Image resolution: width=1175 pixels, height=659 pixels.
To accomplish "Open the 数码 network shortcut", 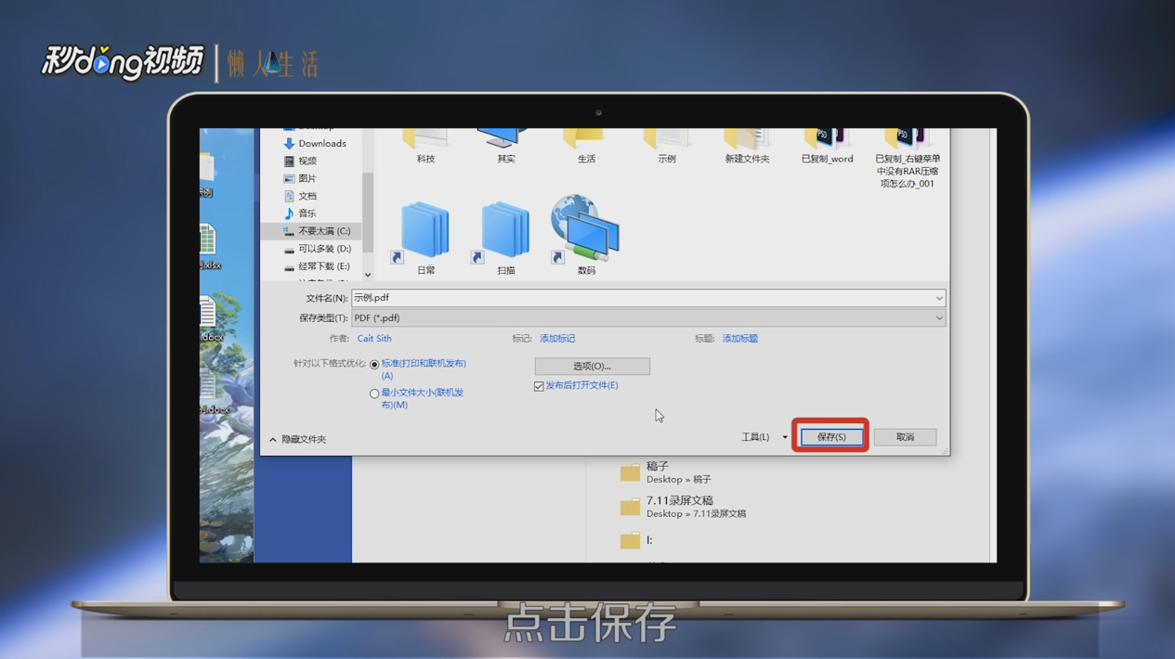I will pos(586,236).
